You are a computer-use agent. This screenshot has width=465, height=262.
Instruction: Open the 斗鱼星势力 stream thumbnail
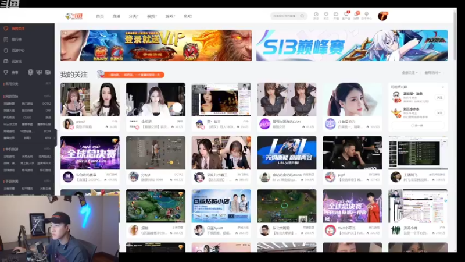click(352, 100)
